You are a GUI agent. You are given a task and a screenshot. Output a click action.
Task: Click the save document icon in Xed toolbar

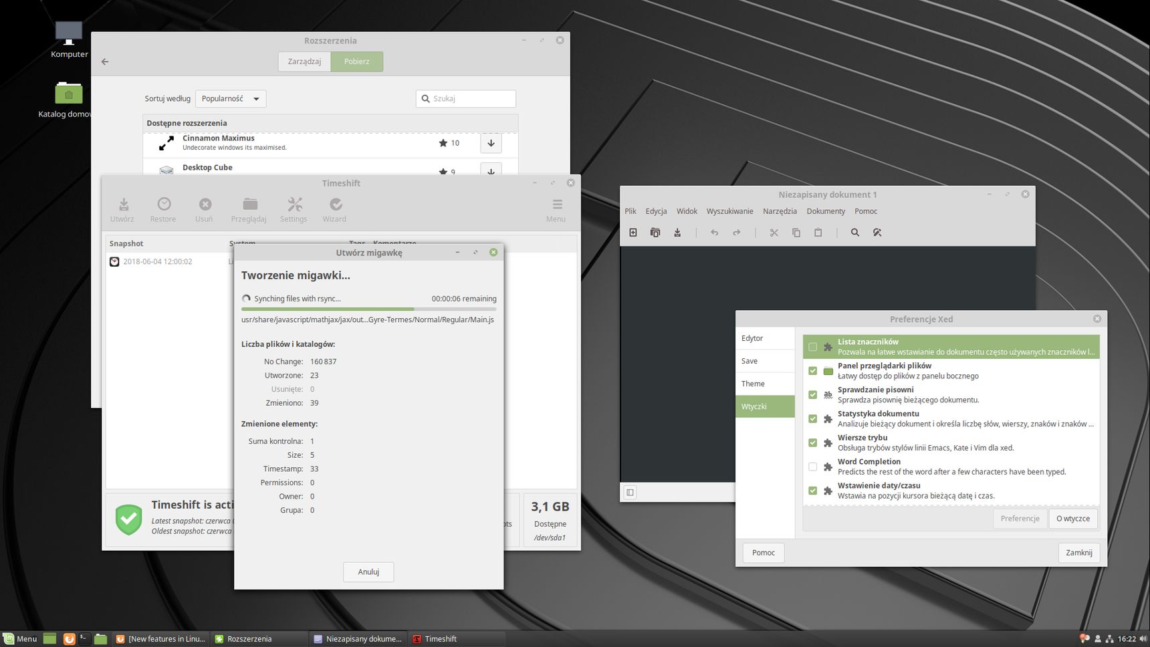pos(677,233)
